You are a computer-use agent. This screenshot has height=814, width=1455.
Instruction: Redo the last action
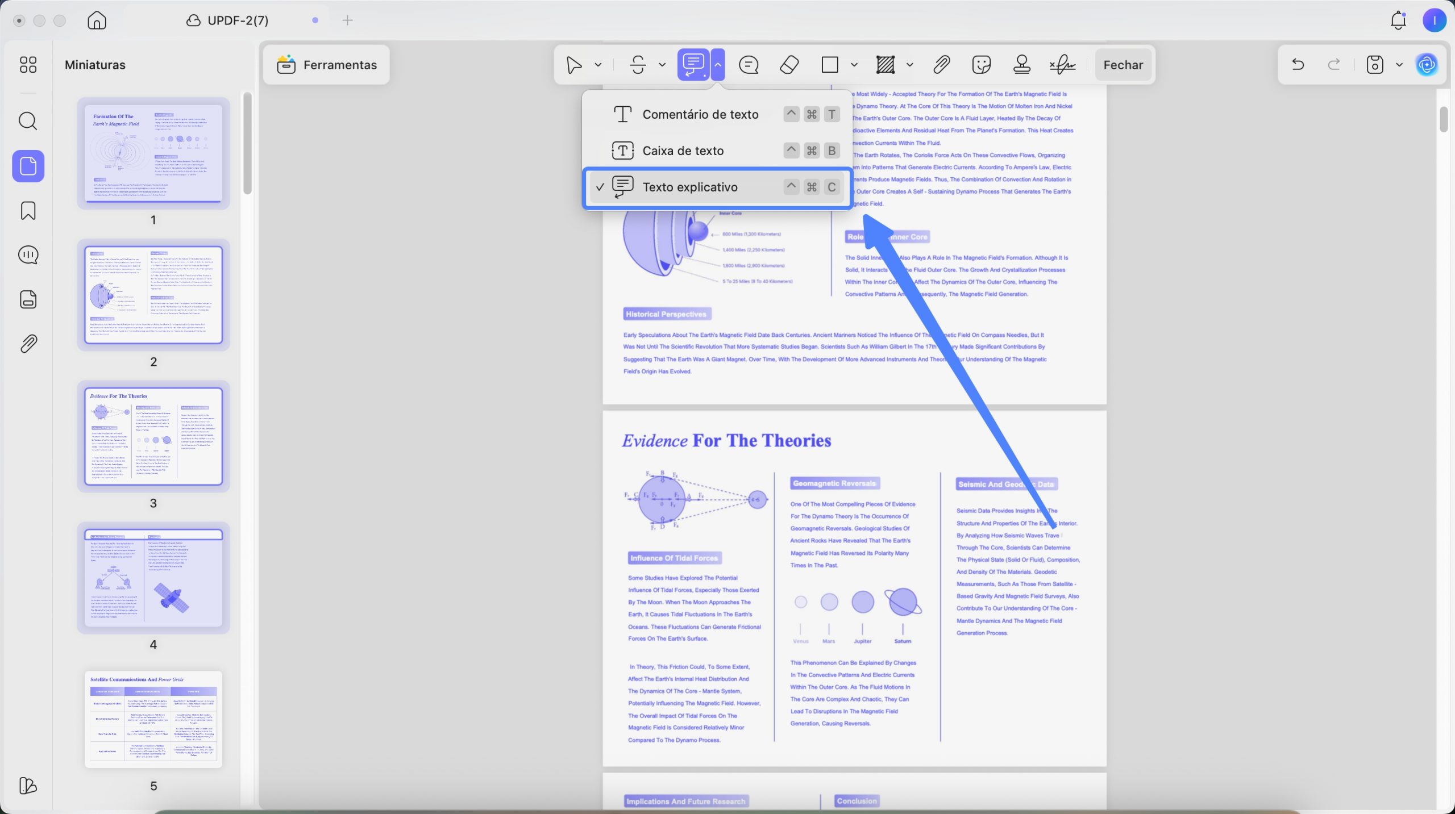[1334, 65]
